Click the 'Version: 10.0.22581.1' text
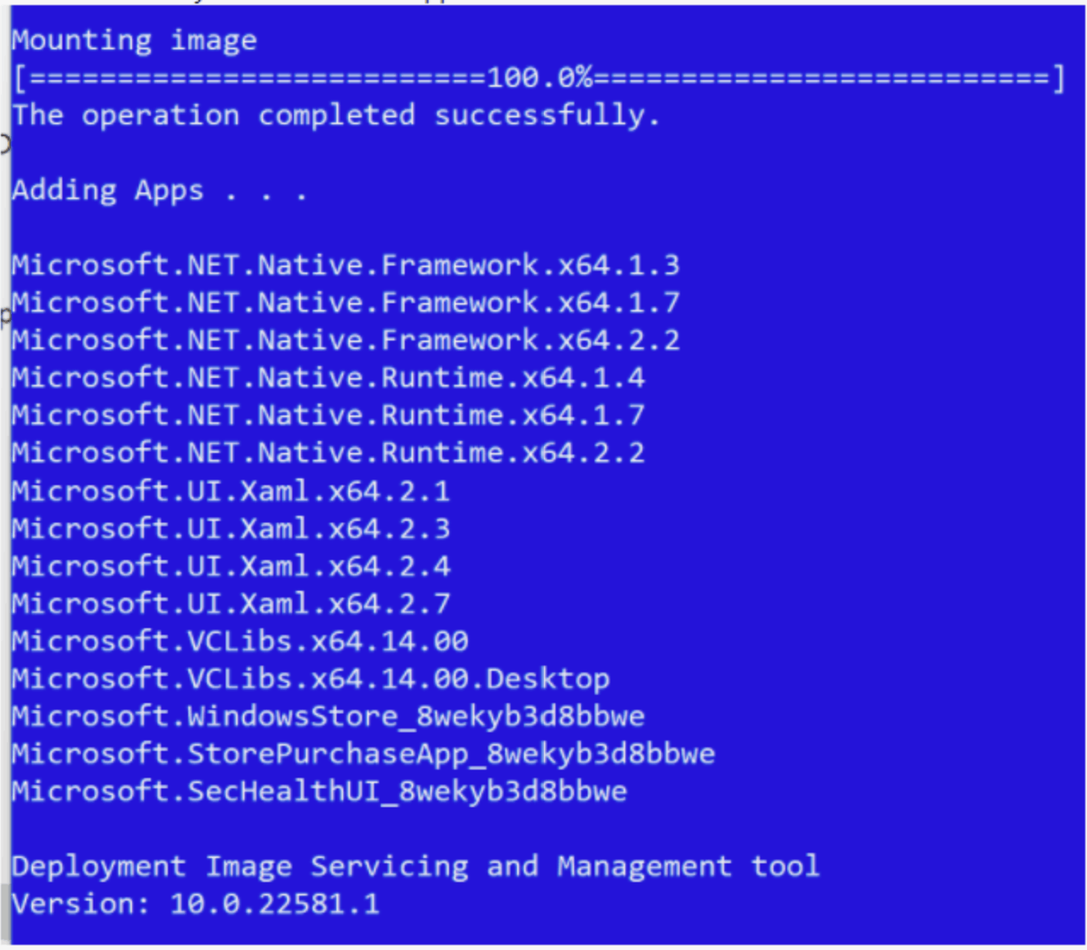 click(x=196, y=903)
